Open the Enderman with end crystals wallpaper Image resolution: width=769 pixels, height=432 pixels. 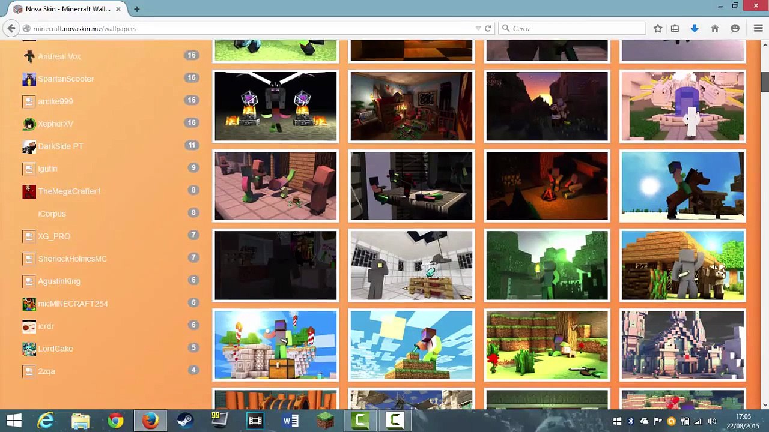coord(276,106)
